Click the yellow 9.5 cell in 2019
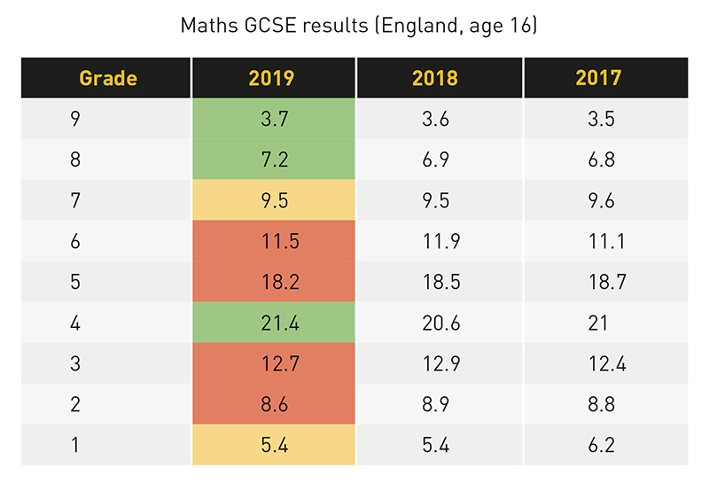 pyautogui.click(x=274, y=200)
